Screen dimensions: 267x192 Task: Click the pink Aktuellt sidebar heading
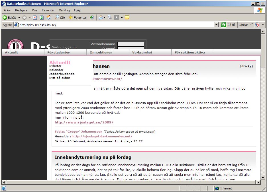(60, 62)
